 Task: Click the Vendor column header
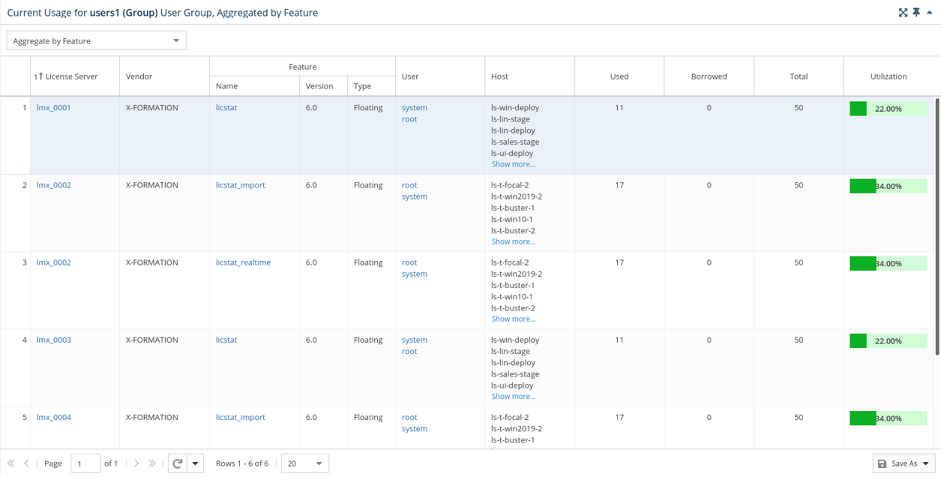164,76
